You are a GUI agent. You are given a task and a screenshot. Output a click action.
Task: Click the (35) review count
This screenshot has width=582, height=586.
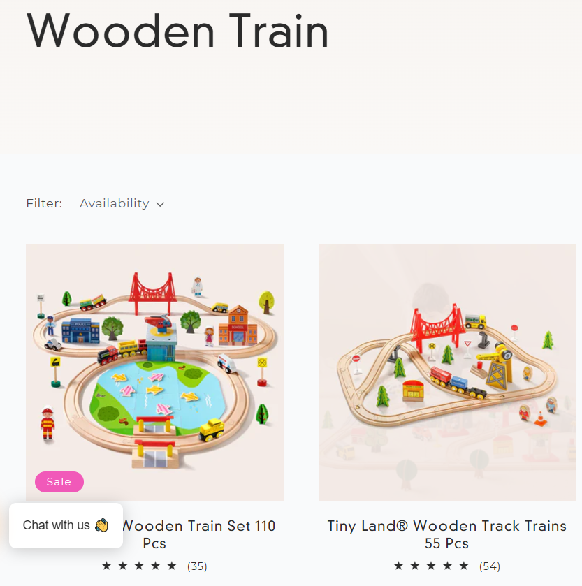pos(197,566)
